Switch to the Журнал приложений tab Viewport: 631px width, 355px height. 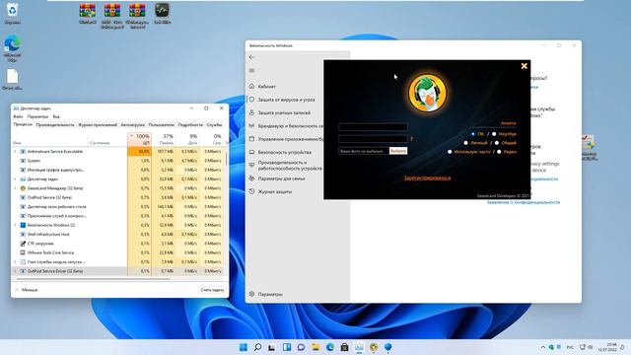(x=98, y=125)
